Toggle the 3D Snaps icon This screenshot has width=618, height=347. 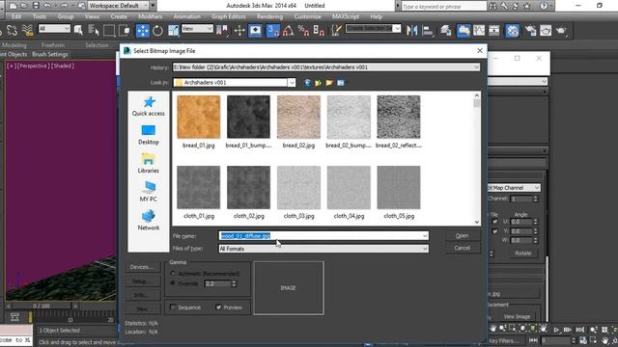[272, 30]
